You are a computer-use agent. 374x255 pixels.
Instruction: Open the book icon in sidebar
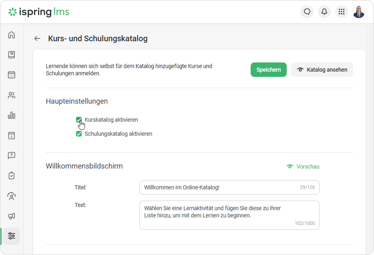(x=12, y=55)
